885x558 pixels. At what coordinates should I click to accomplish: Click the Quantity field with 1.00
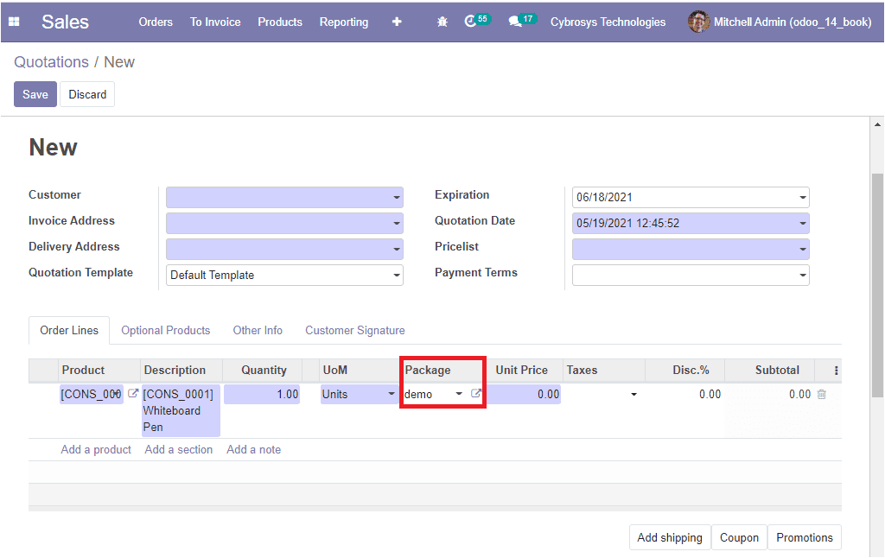[262, 394]
